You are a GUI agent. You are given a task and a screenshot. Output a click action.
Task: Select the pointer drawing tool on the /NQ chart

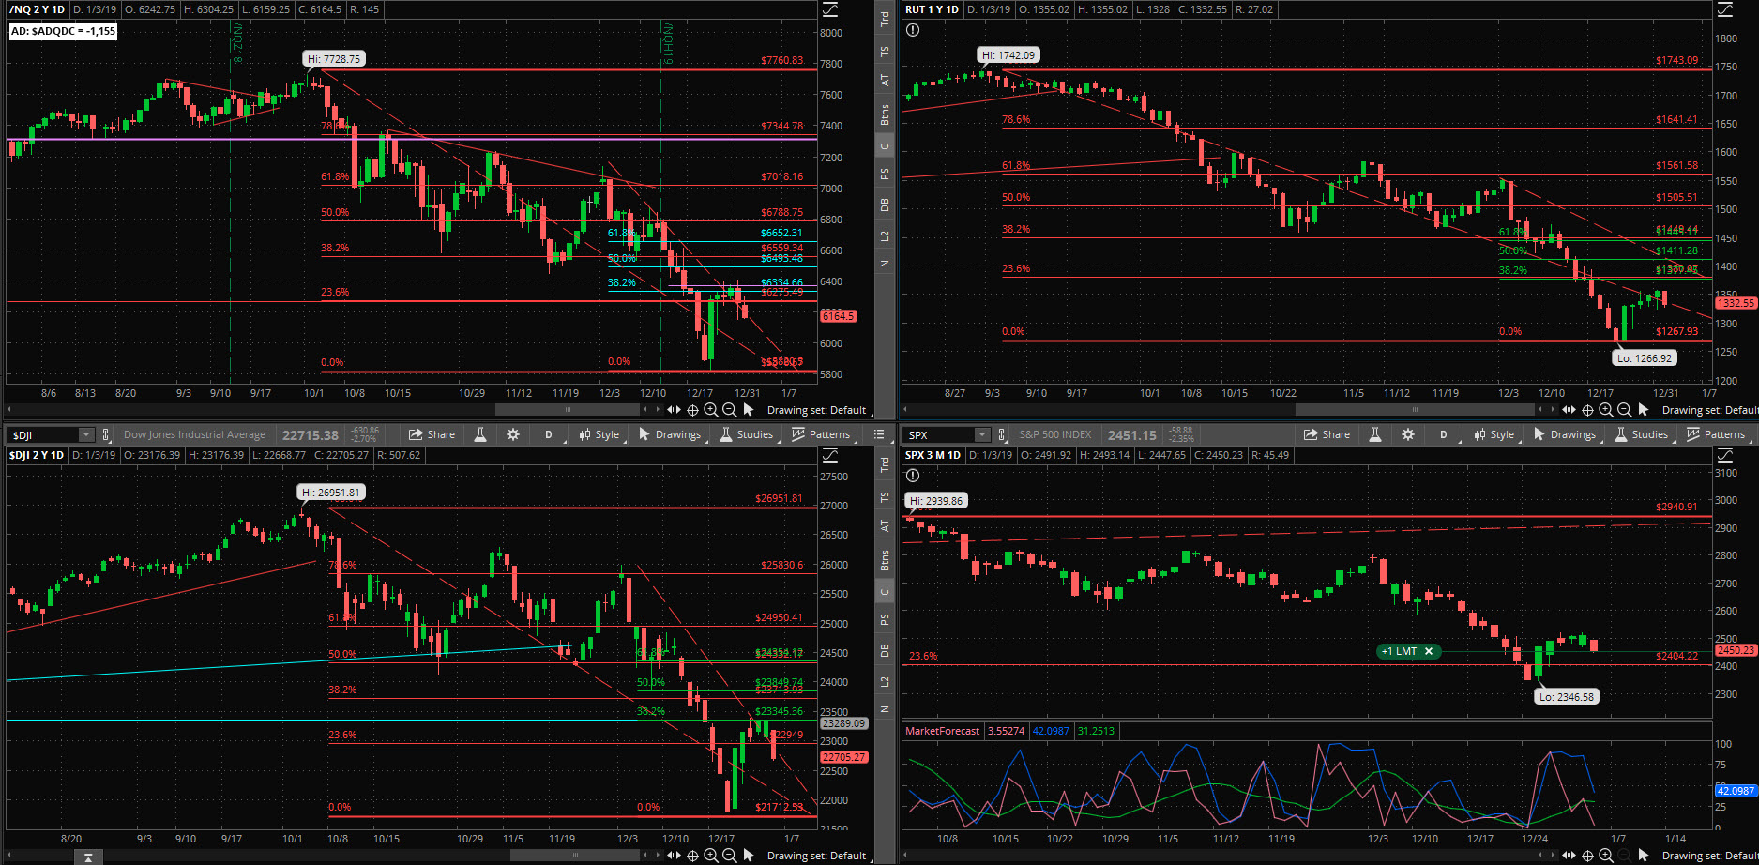(x=748, y=410)
